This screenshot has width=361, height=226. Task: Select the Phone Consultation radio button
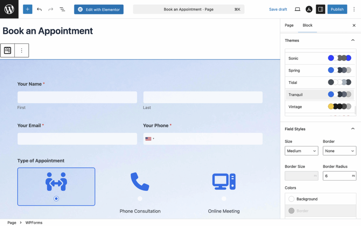[x=140, y=198]
